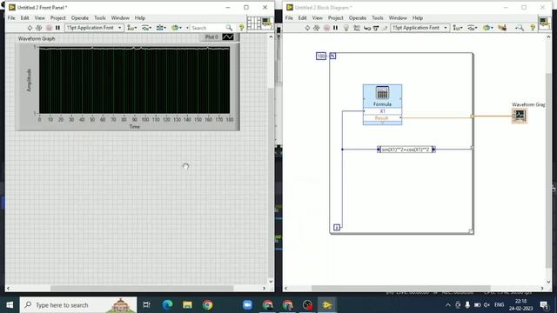The width and height of the screenshot is (557, 313).
Task: Click the Time axis label
Action: (134, 126)
